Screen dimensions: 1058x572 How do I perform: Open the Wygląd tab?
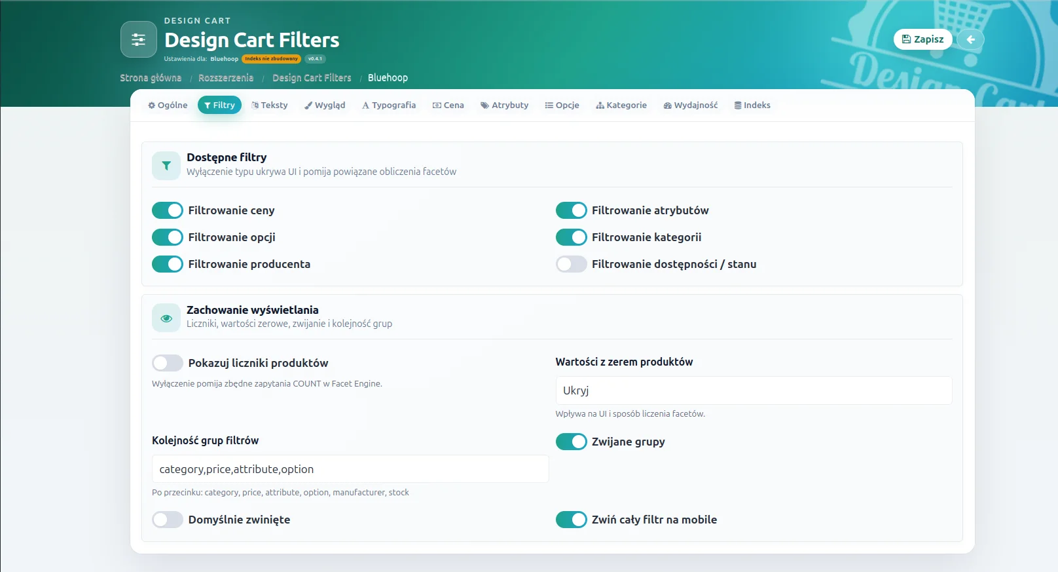(325, 105)
